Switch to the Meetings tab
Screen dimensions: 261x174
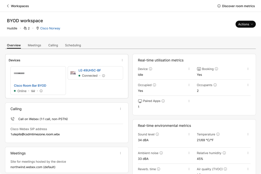[34, 45]
